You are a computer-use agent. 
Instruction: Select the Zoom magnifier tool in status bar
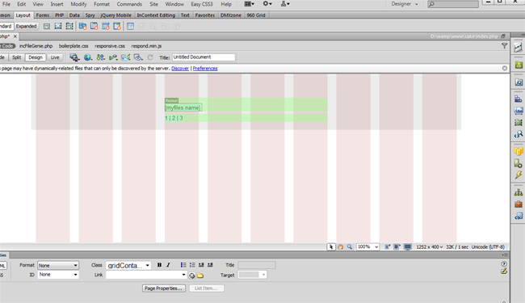tap(349, 246)
